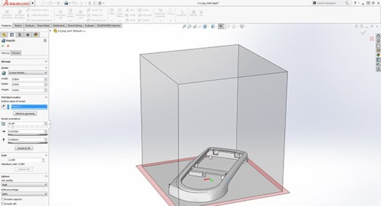
Task: Click the Previous View icon
Action: (x=195, y=26)
